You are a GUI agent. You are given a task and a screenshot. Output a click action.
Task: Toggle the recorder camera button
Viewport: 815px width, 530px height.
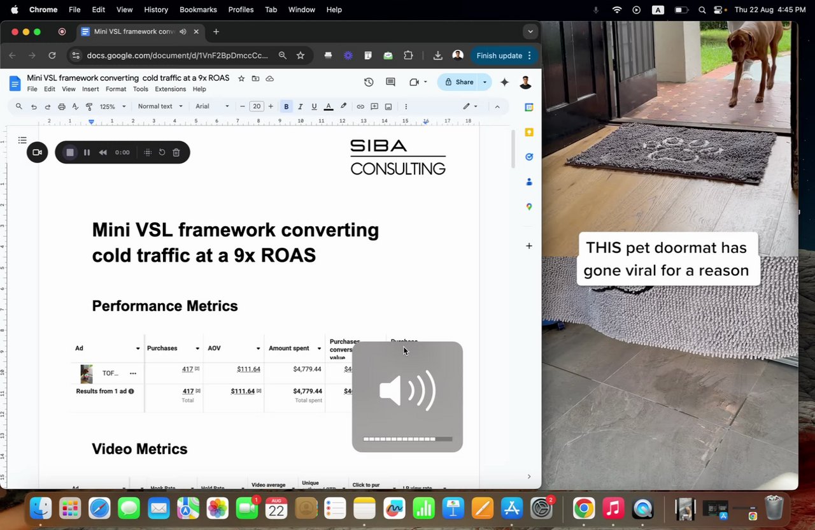tap(37, 152)
